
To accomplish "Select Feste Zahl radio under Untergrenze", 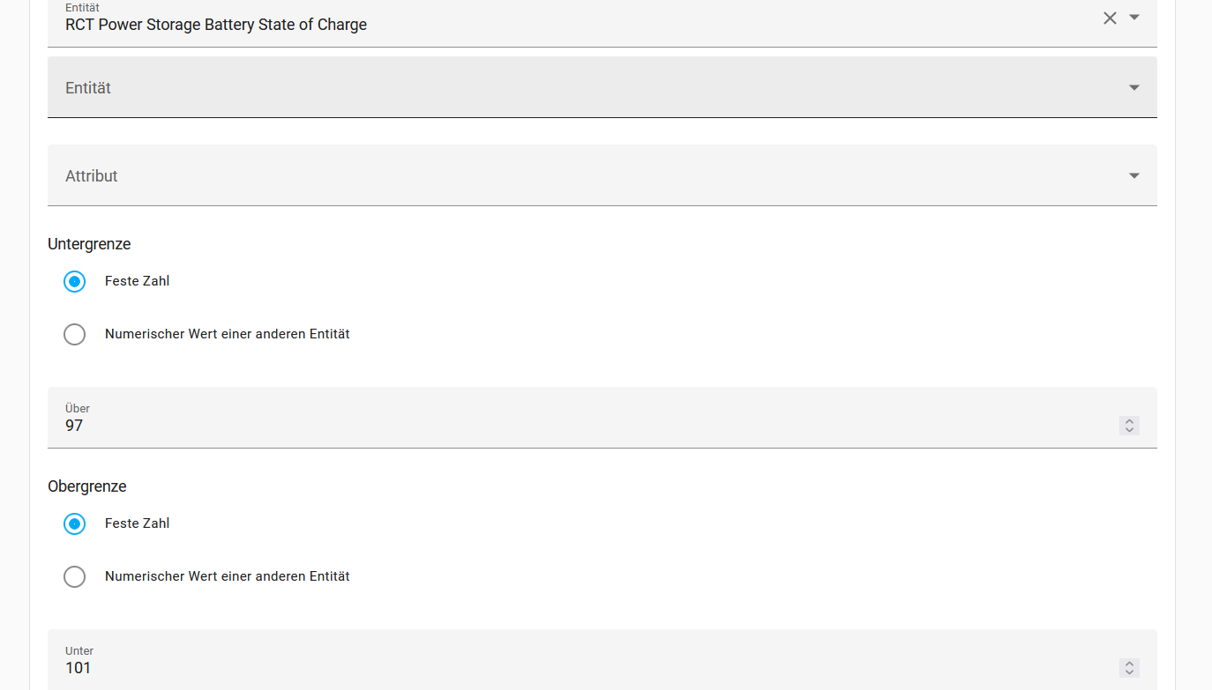I will (75, 281).
